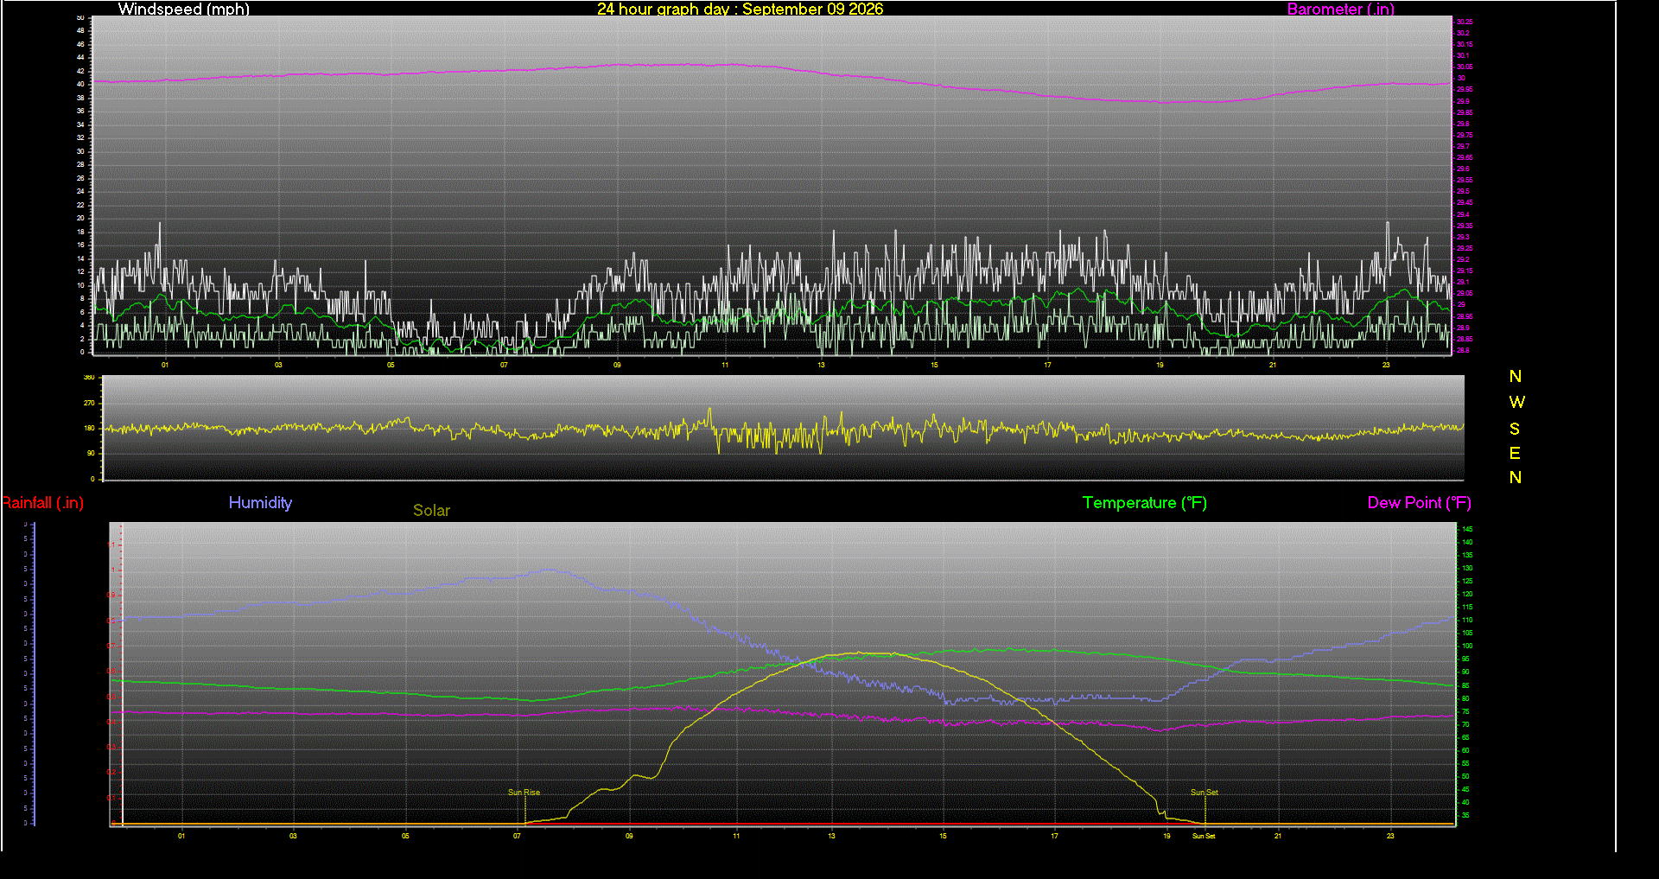This screenshot has height=879, width=1659.
Task: Click '90' on the wind direction axis
Action: (x=91, y=454)
